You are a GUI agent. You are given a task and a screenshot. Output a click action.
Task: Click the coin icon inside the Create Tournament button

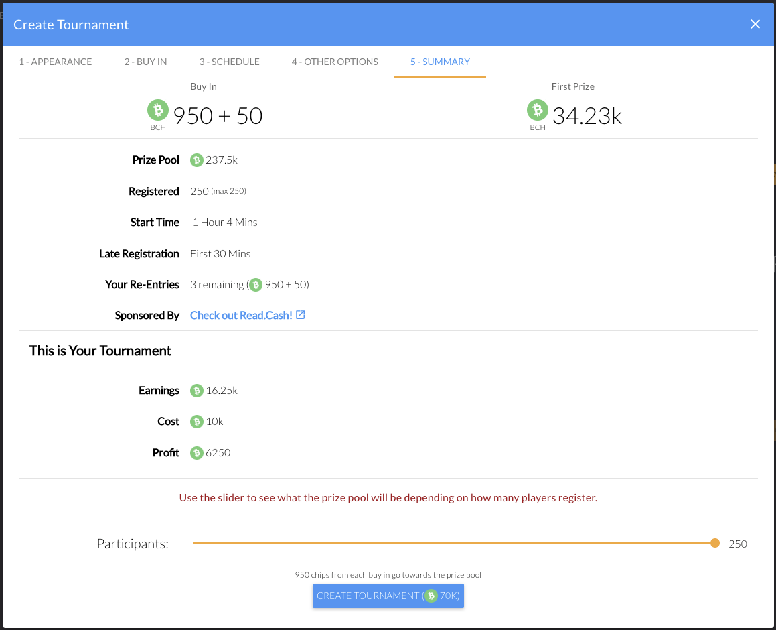[431, 596]
